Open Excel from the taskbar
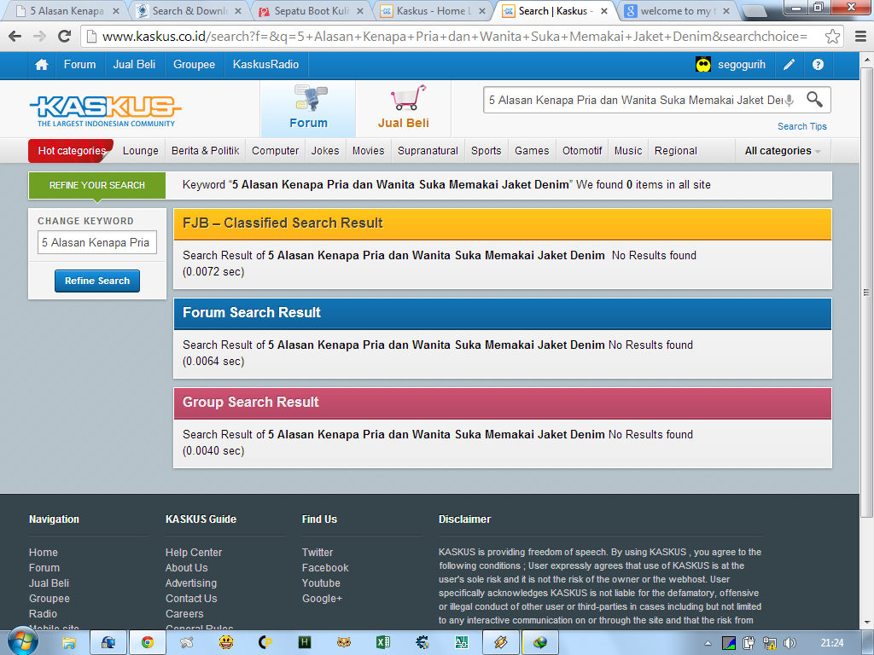Image resolution: width=874 pixels, height=655 pixels. point(383,643)
